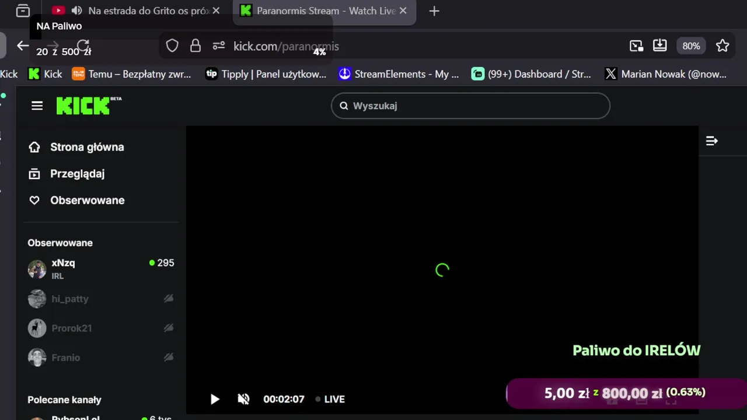Open Franio's channel

pyautogui.click(x=100, y=358)
